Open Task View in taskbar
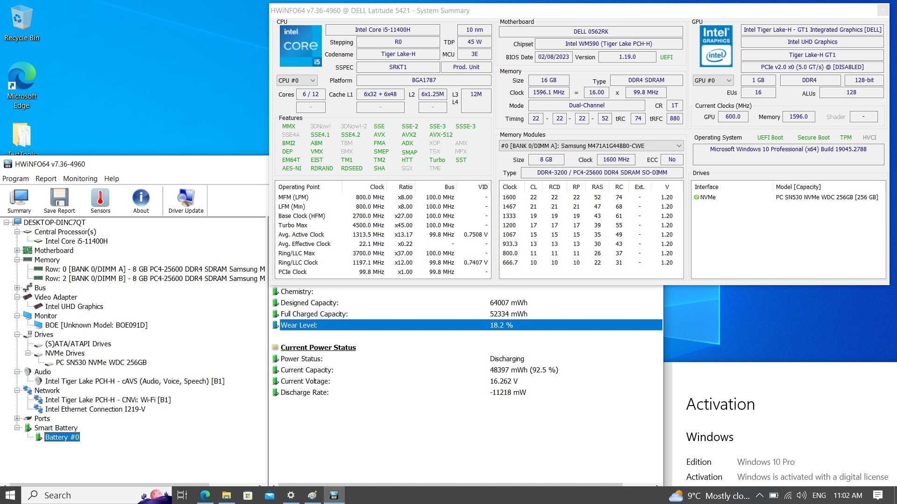 [x=182, y=495]
